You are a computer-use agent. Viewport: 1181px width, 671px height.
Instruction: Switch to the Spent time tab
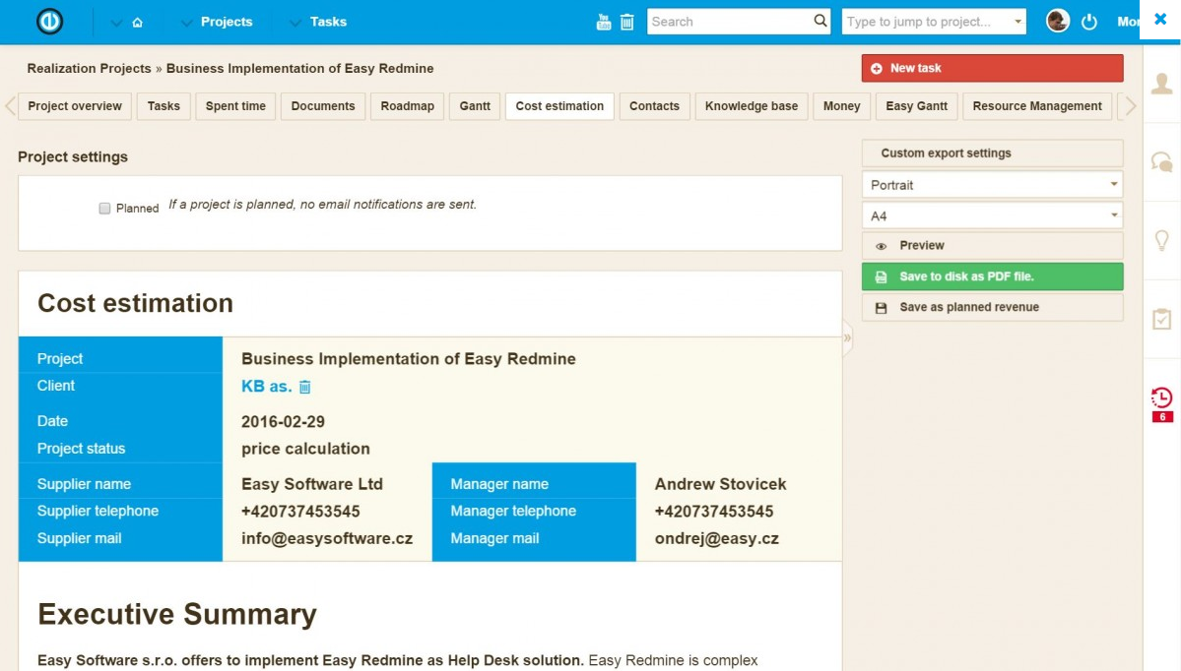[x=235, y=106]
